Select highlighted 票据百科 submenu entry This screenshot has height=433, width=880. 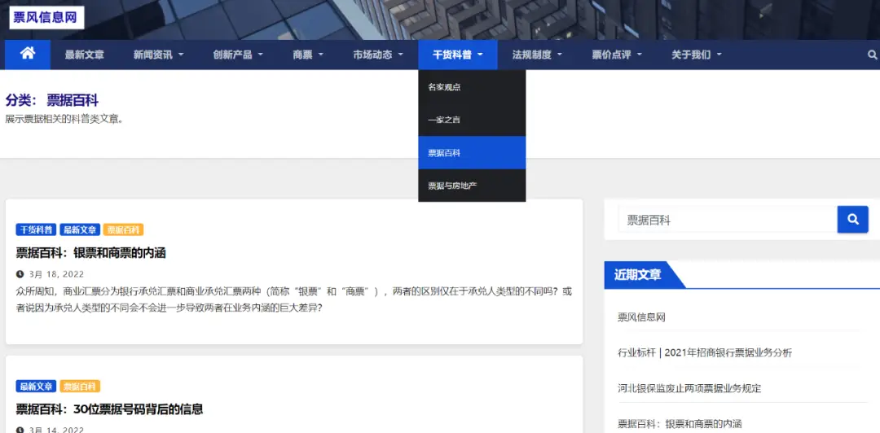pyautogui.click(x=472, y=152)
